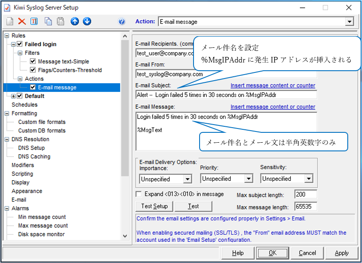
Task: Select Disk space monitor alarm
Action: tap(41, 234)
